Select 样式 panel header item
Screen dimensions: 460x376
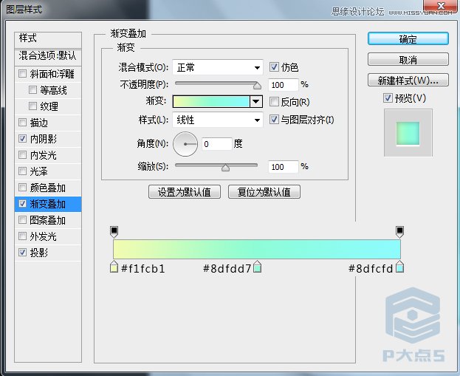48,40
